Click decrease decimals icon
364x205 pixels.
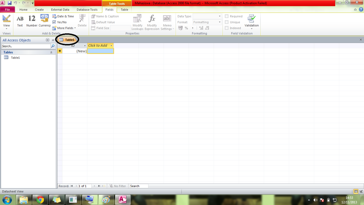[207, 28]
